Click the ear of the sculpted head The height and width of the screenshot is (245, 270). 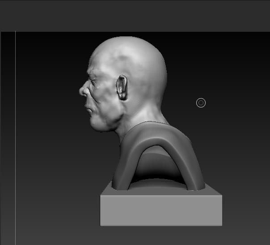(x=122, y=88)
